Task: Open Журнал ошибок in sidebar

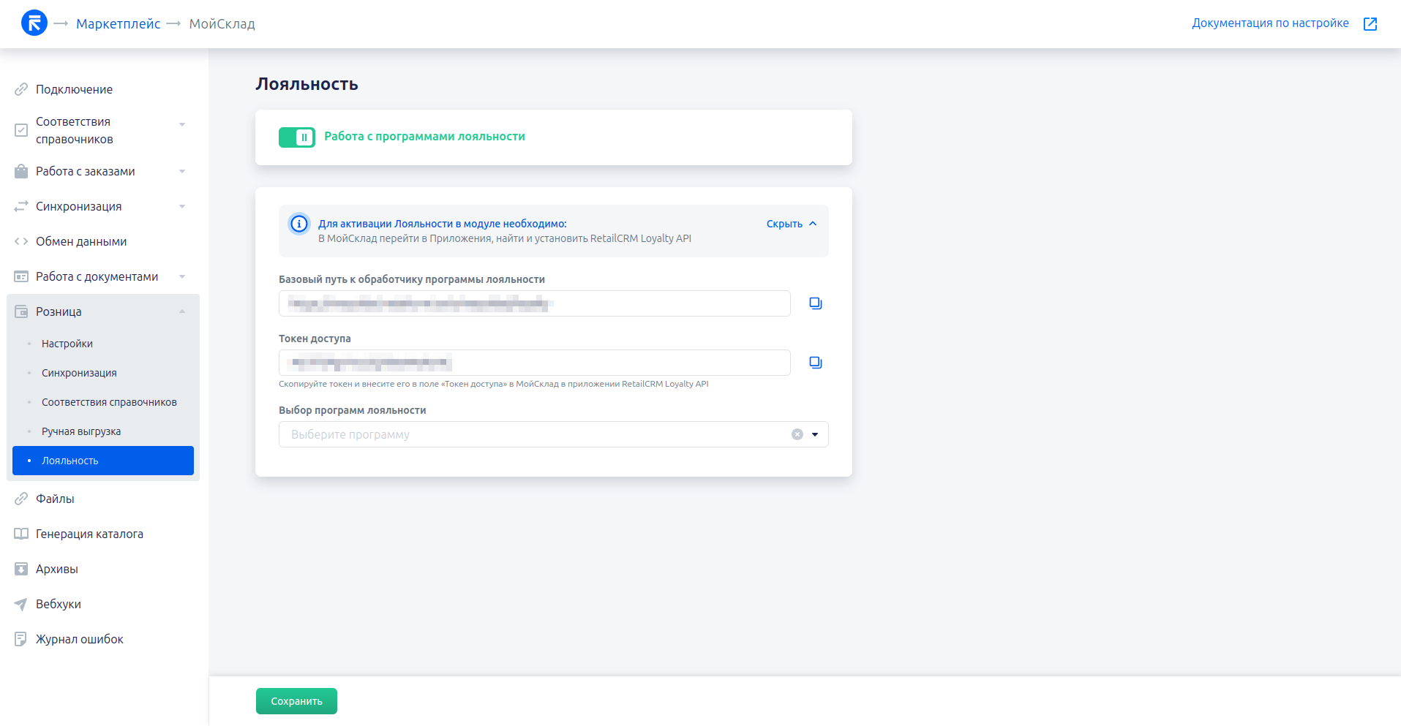Action: 79,639
